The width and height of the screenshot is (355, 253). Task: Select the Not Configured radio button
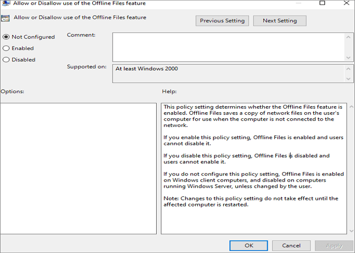[x=6, y=37]
